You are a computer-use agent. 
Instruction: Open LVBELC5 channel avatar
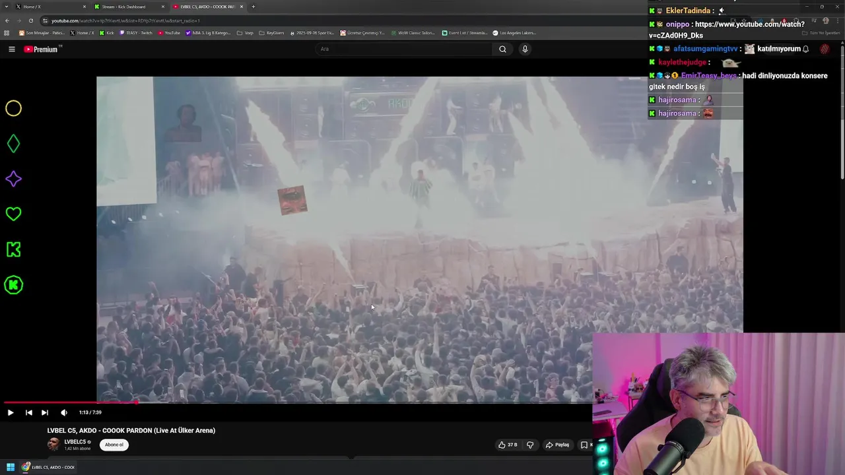53,445
